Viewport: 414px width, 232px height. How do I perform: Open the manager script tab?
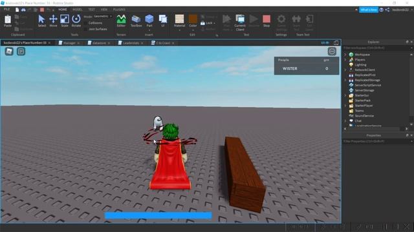tap(69, 43)
